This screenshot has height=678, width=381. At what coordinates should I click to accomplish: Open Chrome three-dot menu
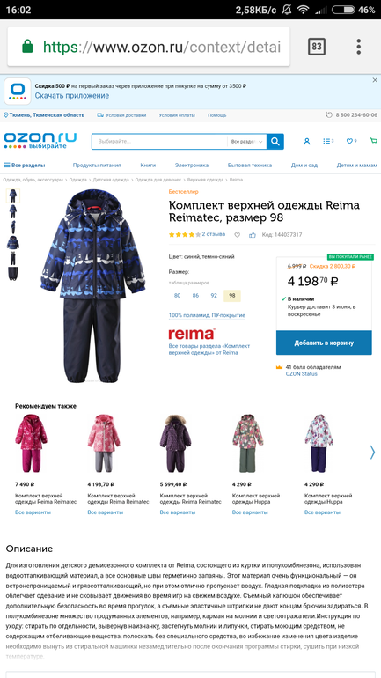[358, 47]
